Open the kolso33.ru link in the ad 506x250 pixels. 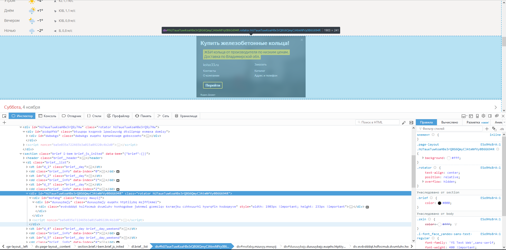click(x=211, y=65)
